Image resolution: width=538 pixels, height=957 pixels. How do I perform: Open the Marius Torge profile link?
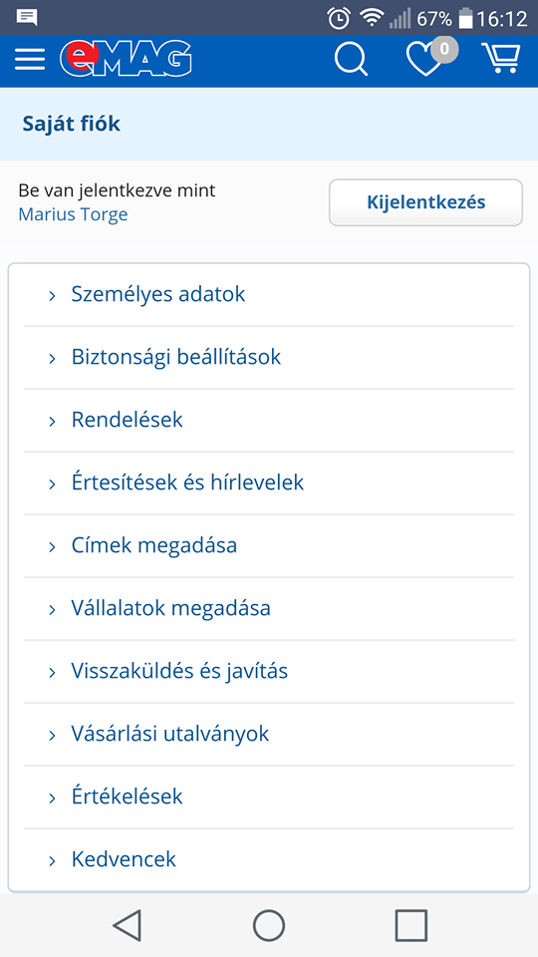(x=73, y=214)
